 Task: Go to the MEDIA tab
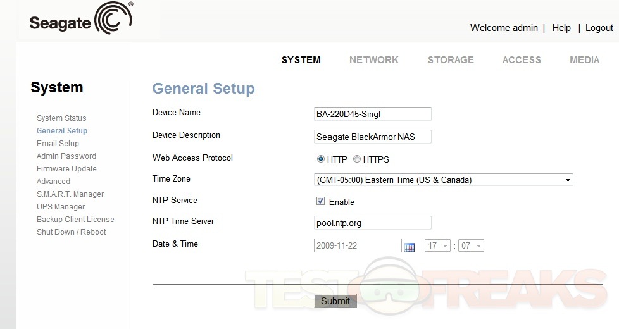click(x=584, y=60)
